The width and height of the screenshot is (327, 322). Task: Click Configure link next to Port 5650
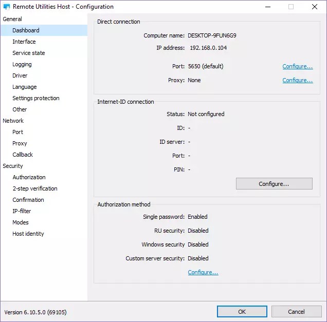tap(298, 66)
